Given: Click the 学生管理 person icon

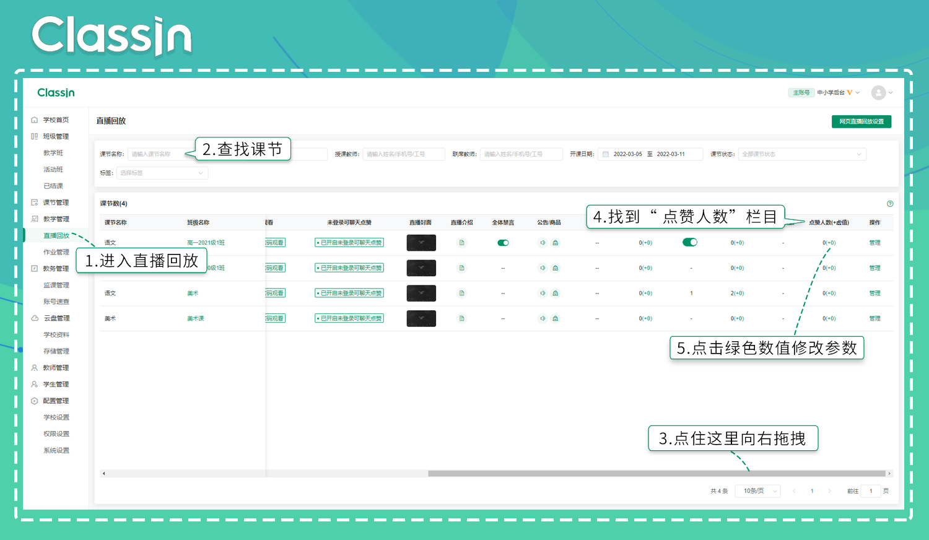Looking at the screenshot, I should click(35, 385).
